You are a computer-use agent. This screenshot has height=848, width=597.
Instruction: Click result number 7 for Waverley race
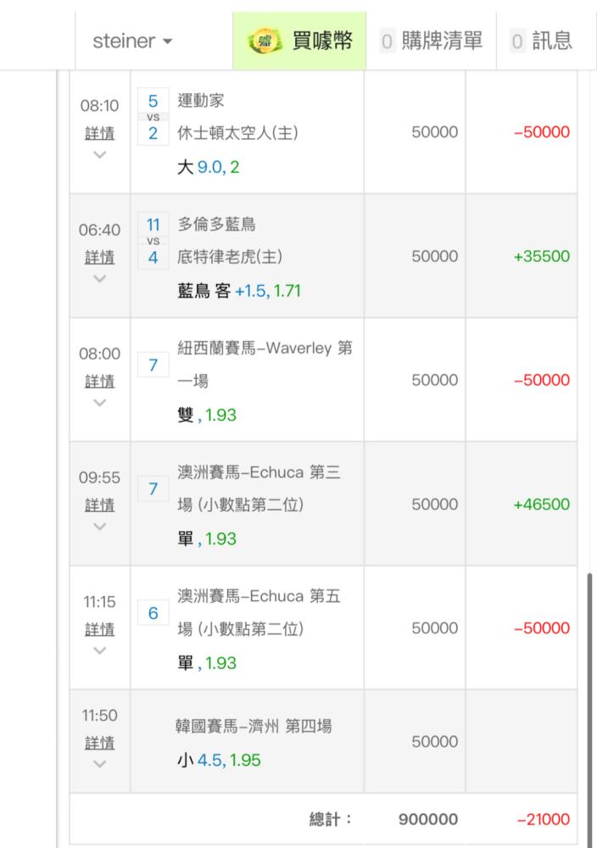pos(153,365)
